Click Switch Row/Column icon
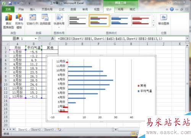 tap(32, 19)
